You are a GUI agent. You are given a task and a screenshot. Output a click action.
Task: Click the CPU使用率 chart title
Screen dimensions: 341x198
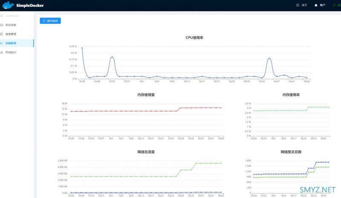(x=194, y=37)
